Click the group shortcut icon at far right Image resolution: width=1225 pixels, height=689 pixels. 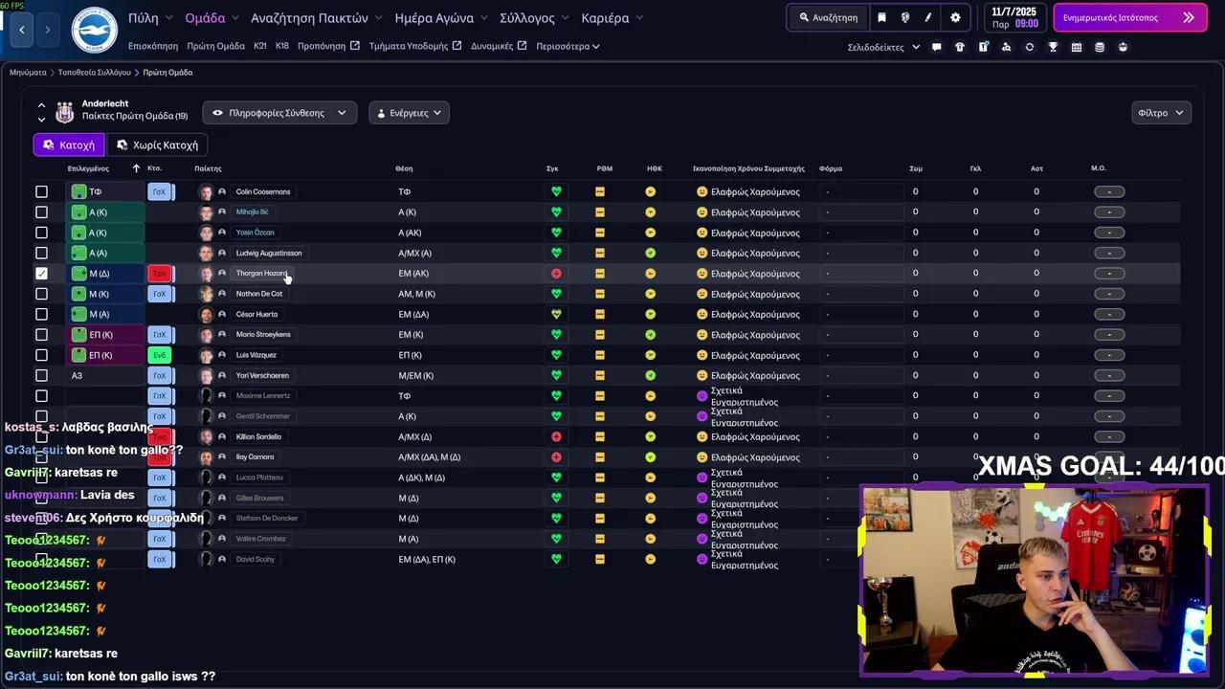point(1123,47)
